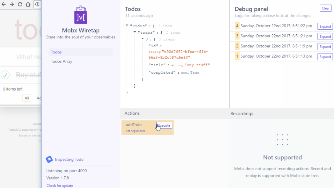Execute the addTodo action
This screenshot has width=334, height=188.
[164, 125]
